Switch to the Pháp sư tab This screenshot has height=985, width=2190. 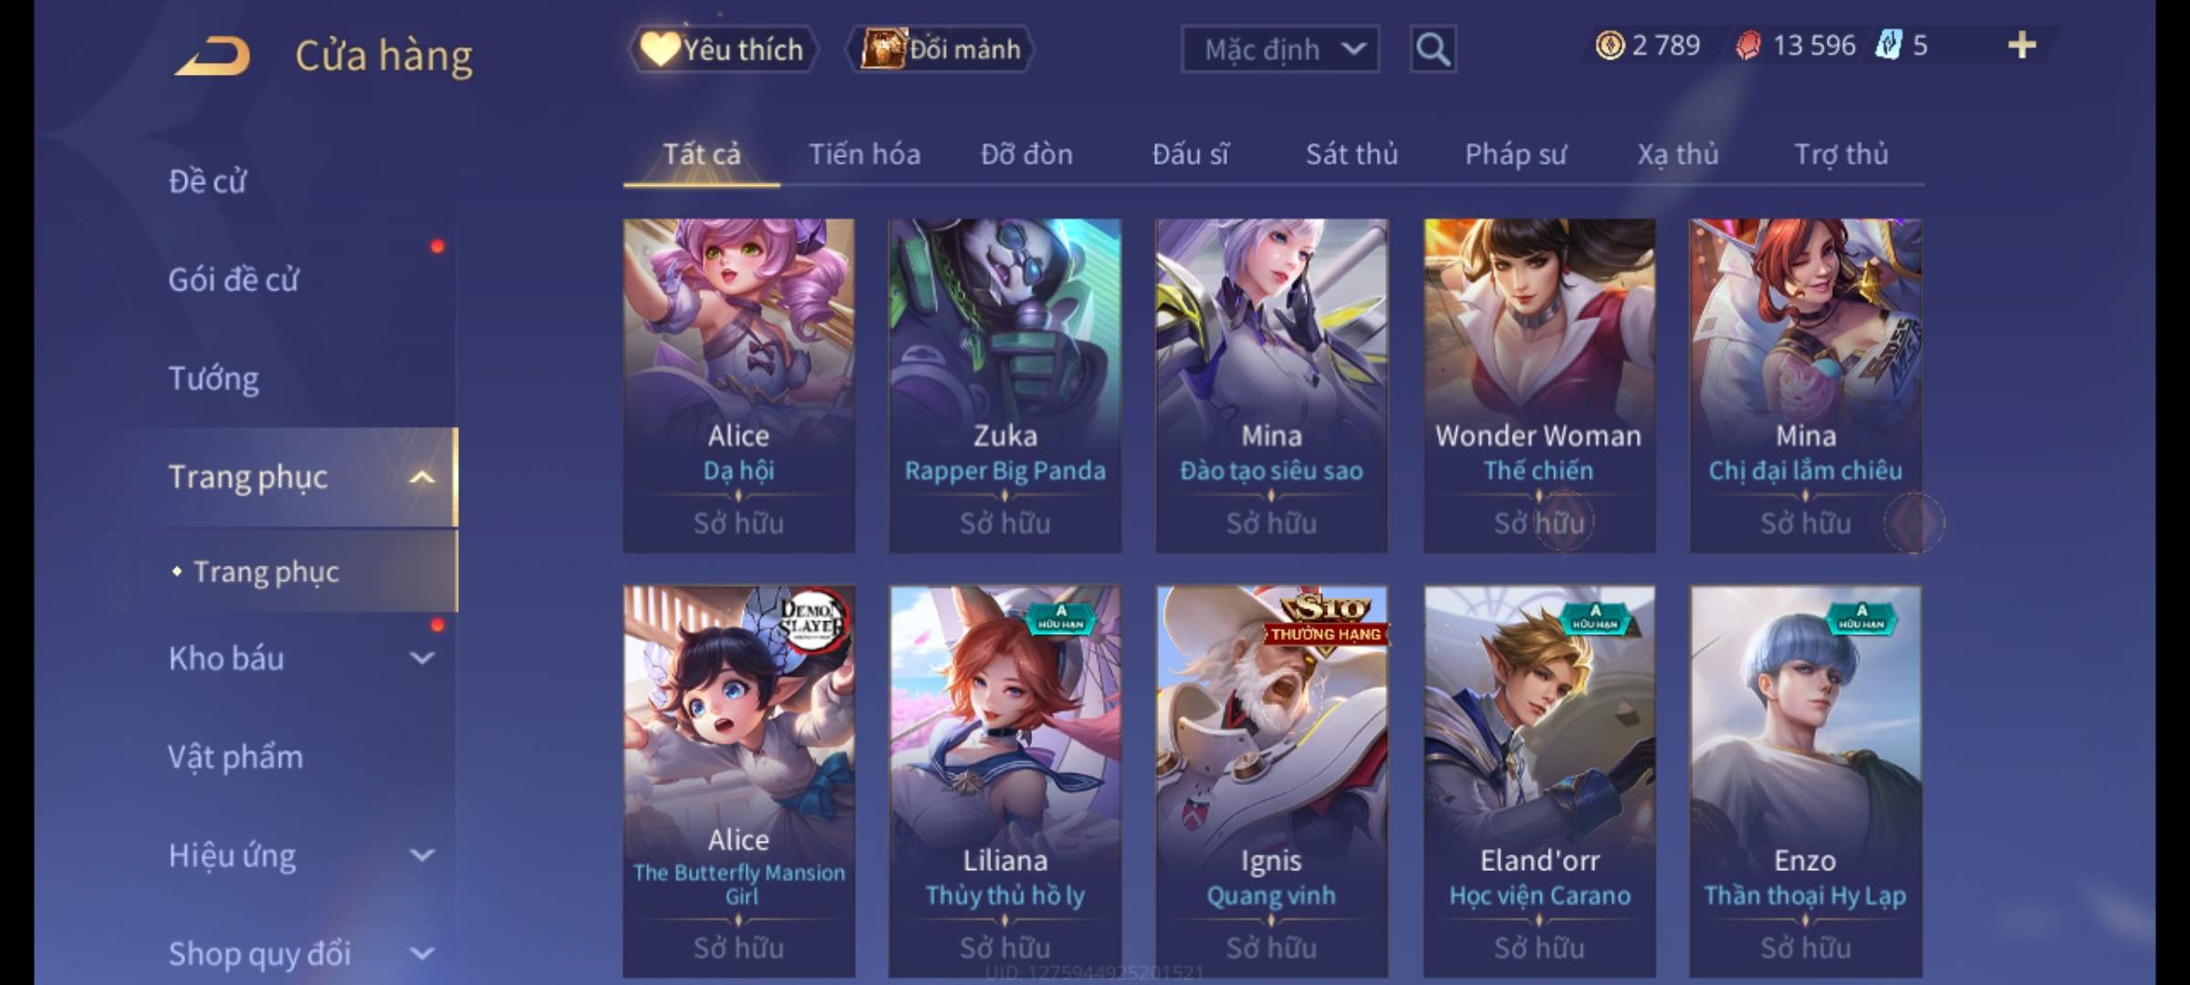pyautogui.click(x=1516, y=154)
